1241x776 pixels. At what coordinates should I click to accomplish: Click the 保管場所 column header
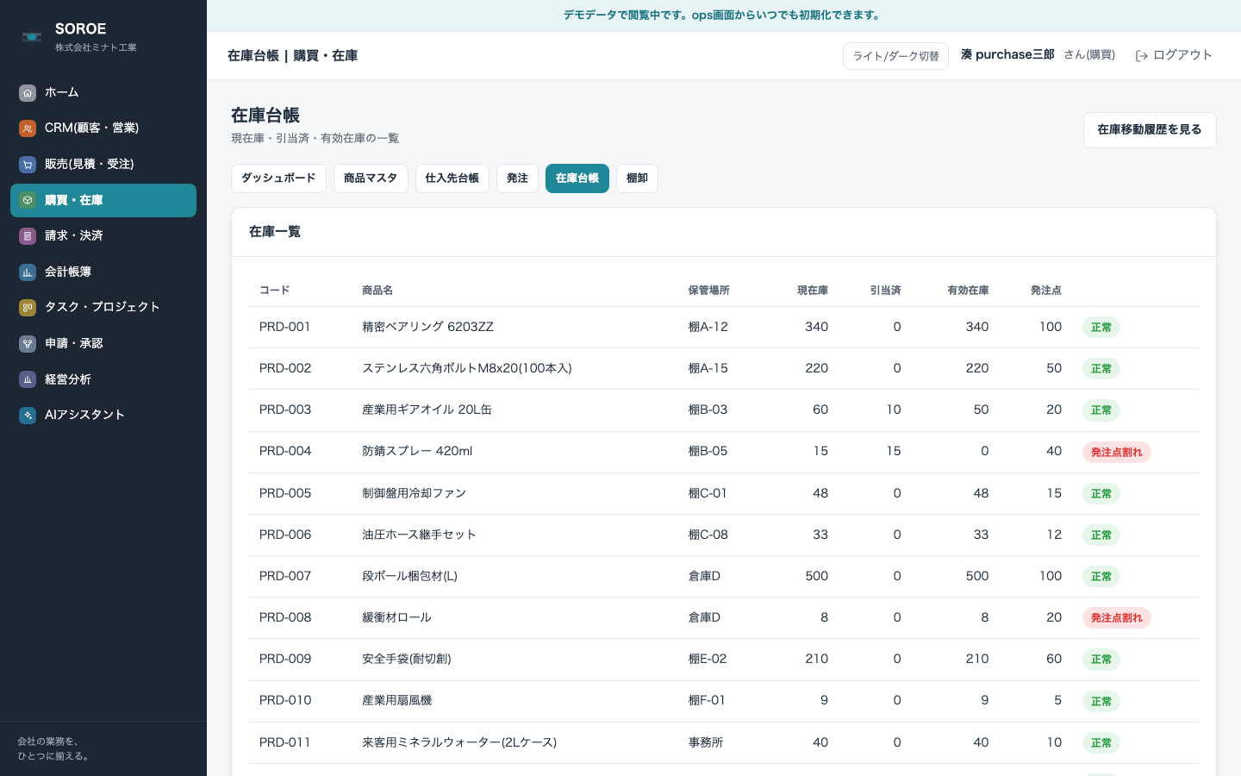(709, 291)
